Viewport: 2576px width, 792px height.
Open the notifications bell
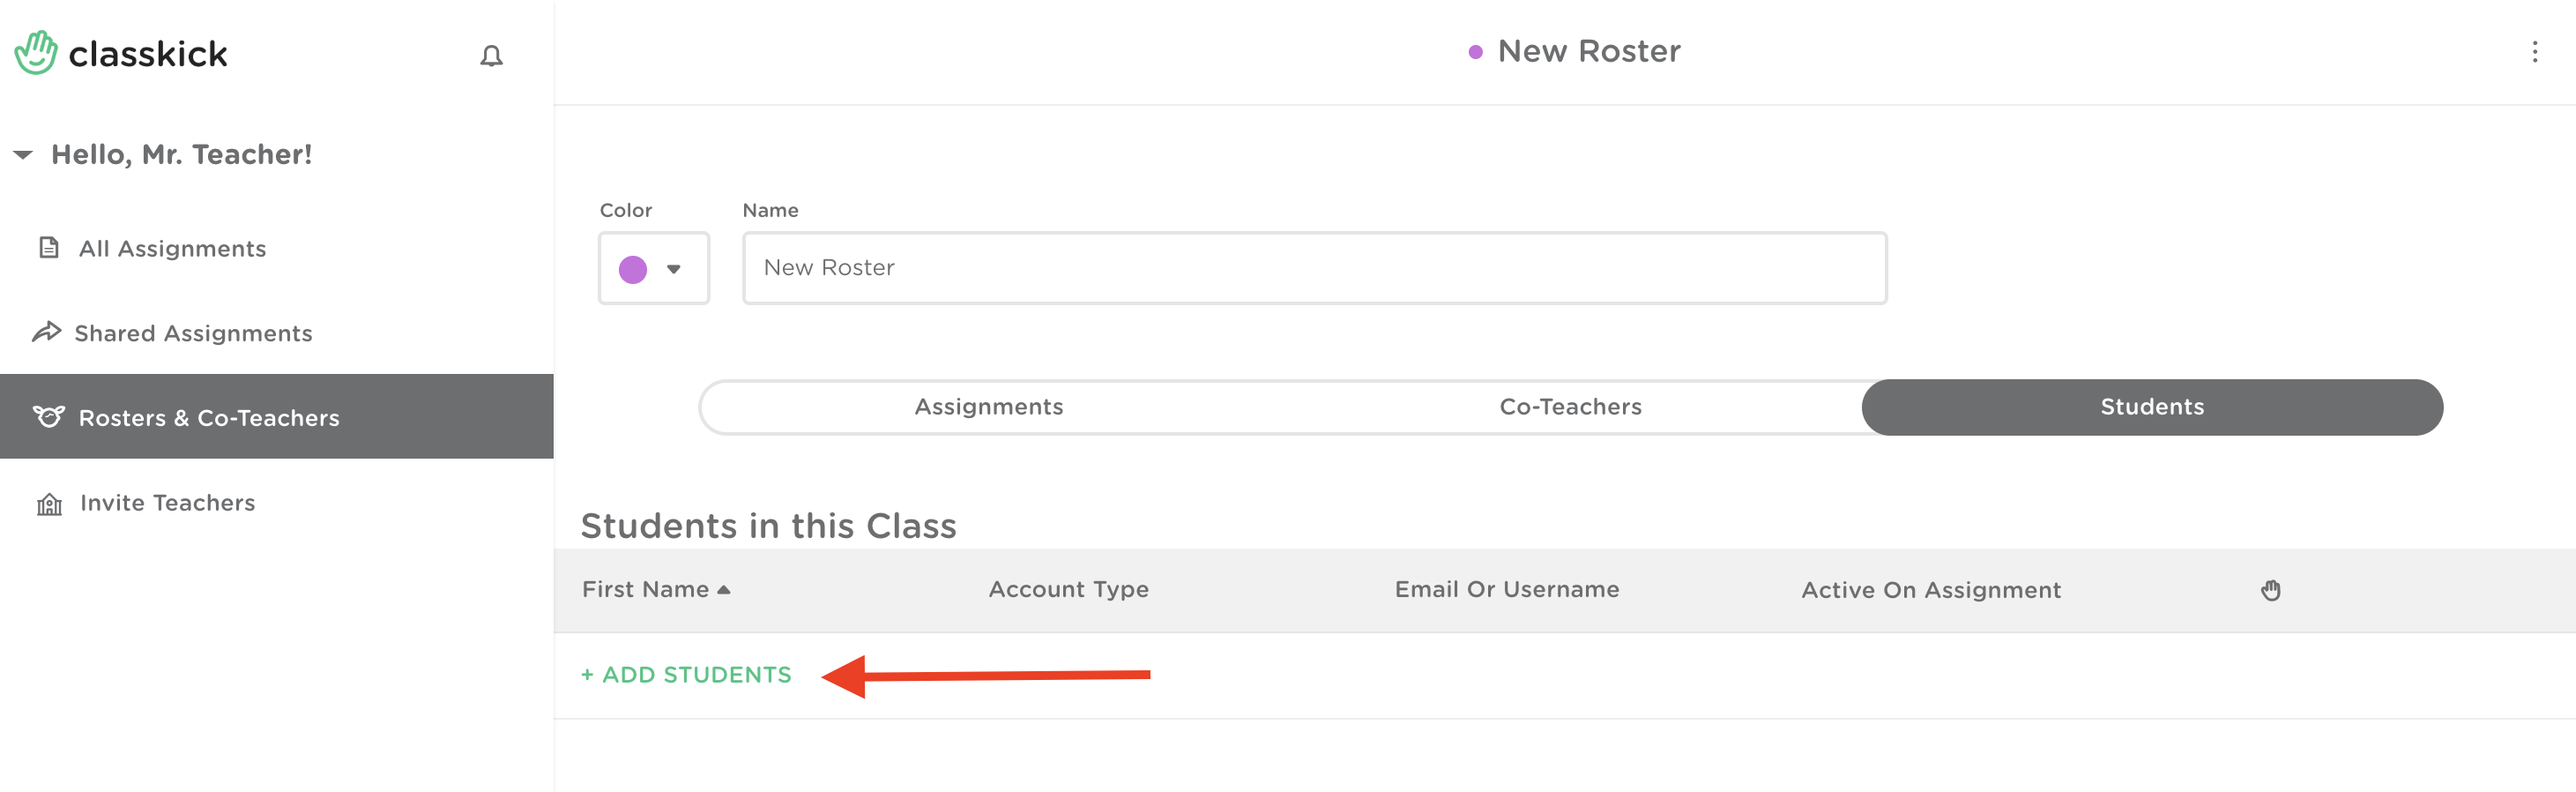[491, 56]
